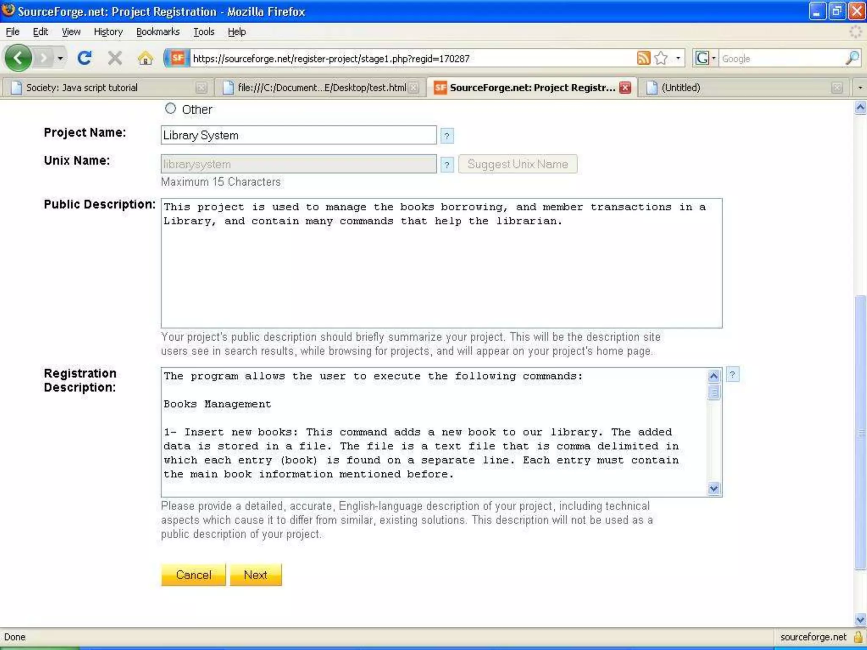Switch to the test.html file tab
867x650 pixels.
[320, 88]
